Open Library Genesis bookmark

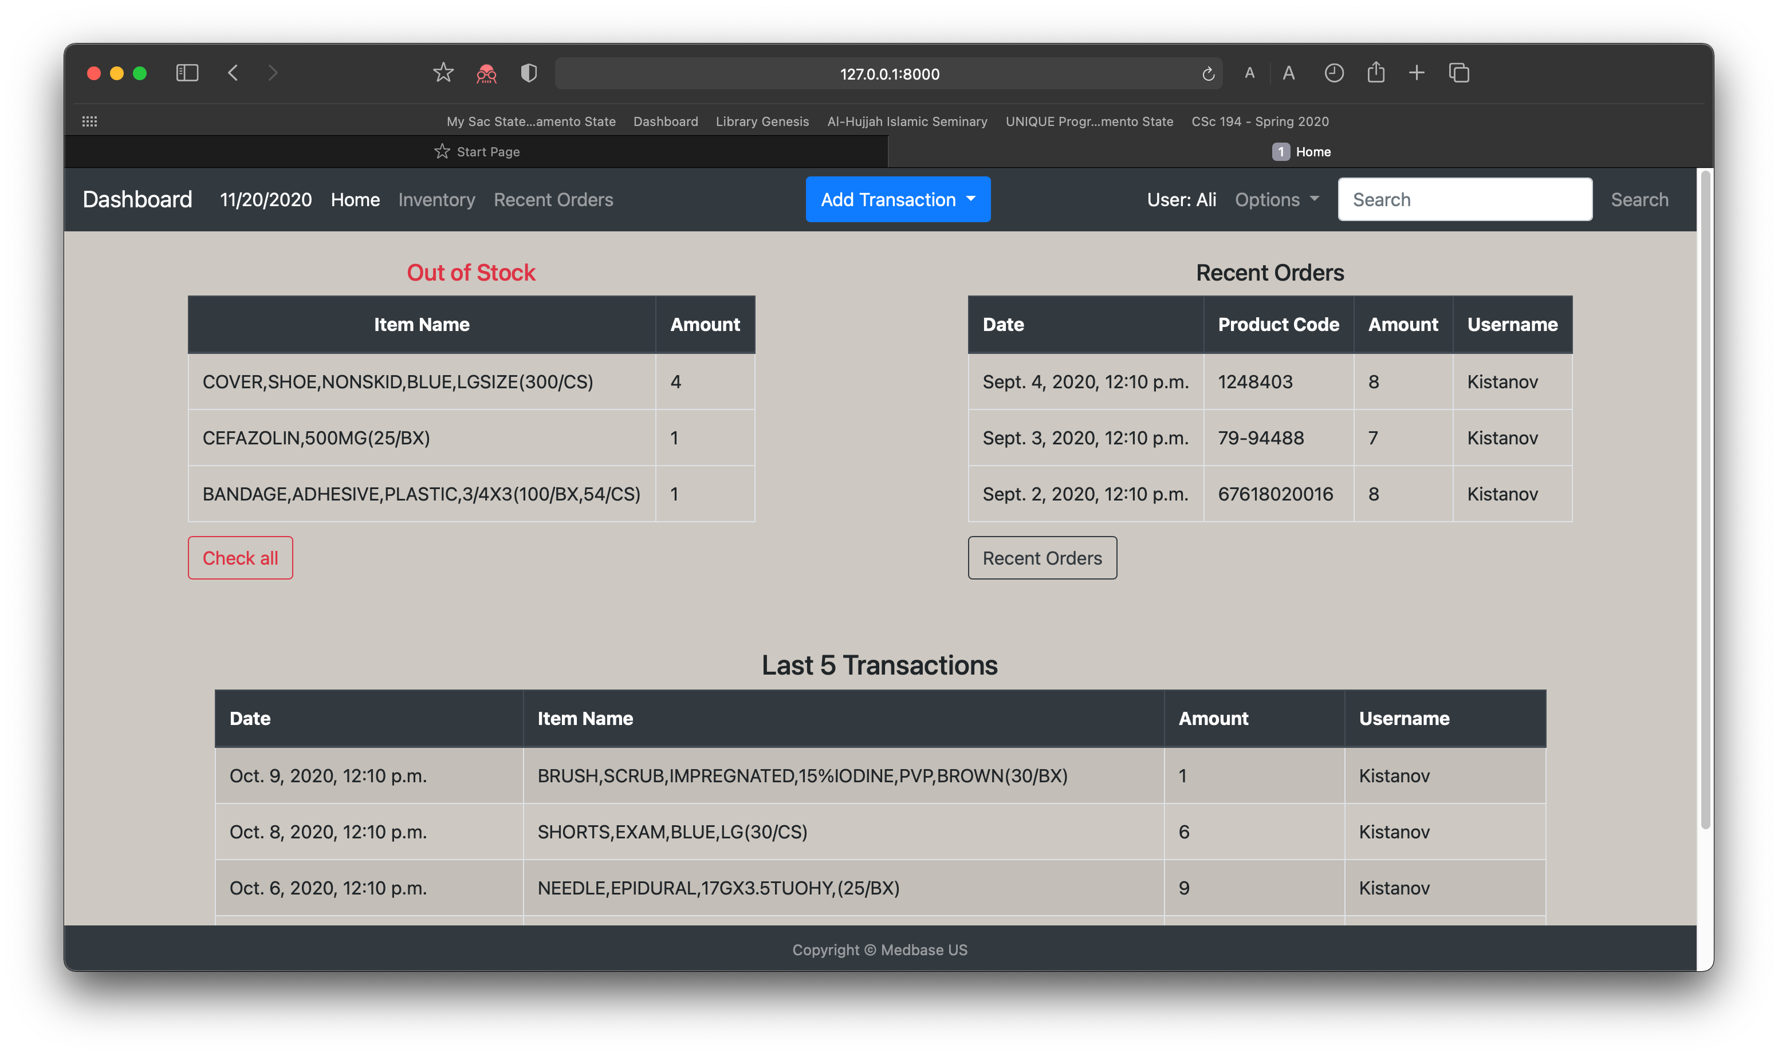pos(762,121)
